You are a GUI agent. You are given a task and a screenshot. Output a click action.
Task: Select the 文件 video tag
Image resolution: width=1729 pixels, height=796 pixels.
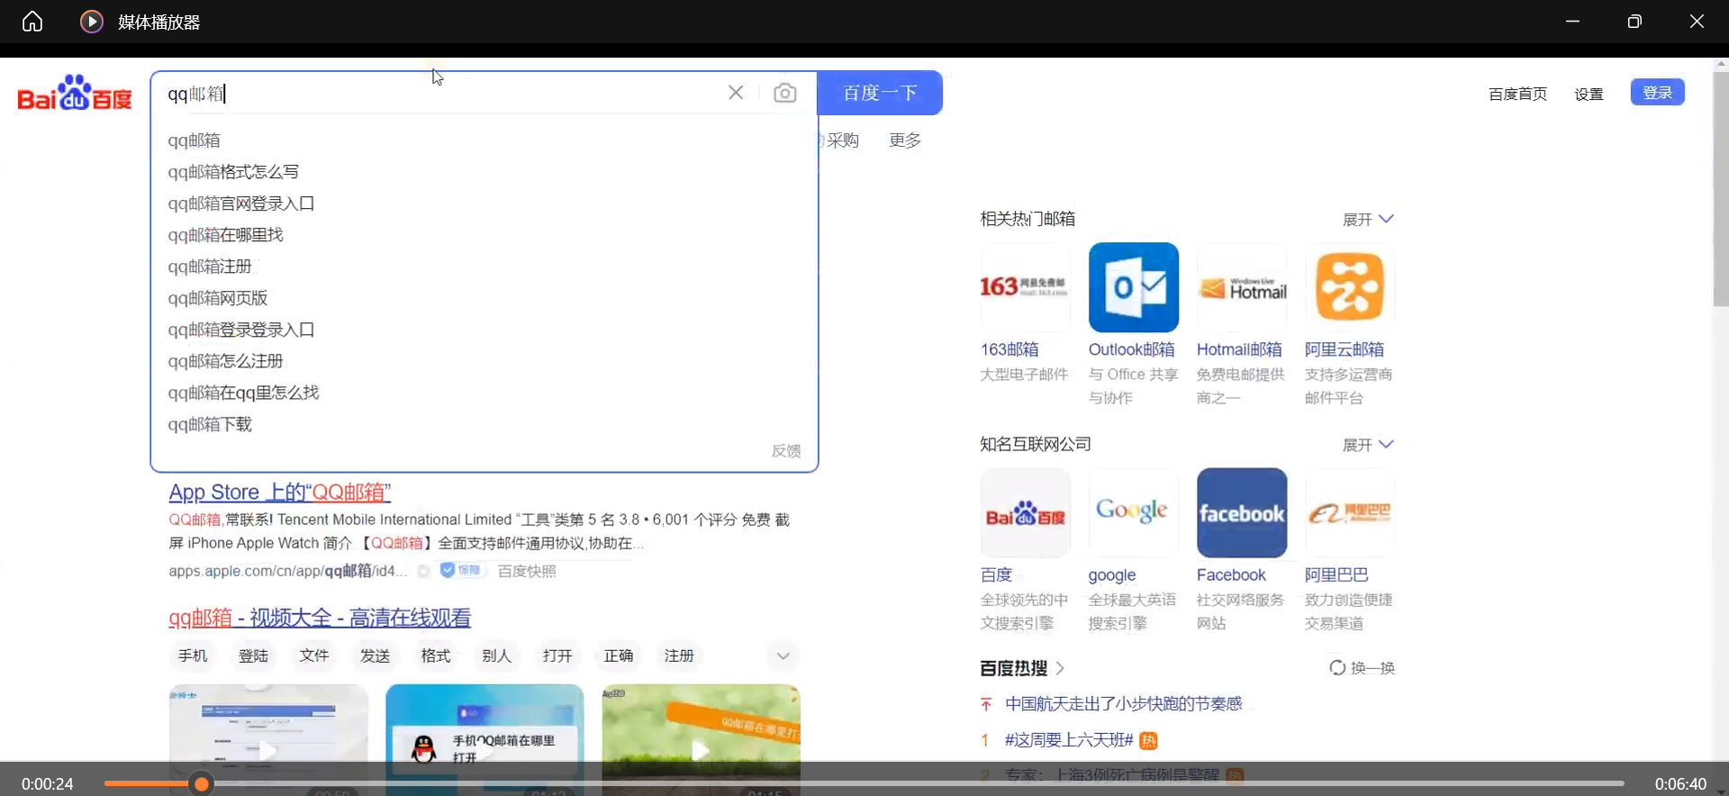coord(314,656)
